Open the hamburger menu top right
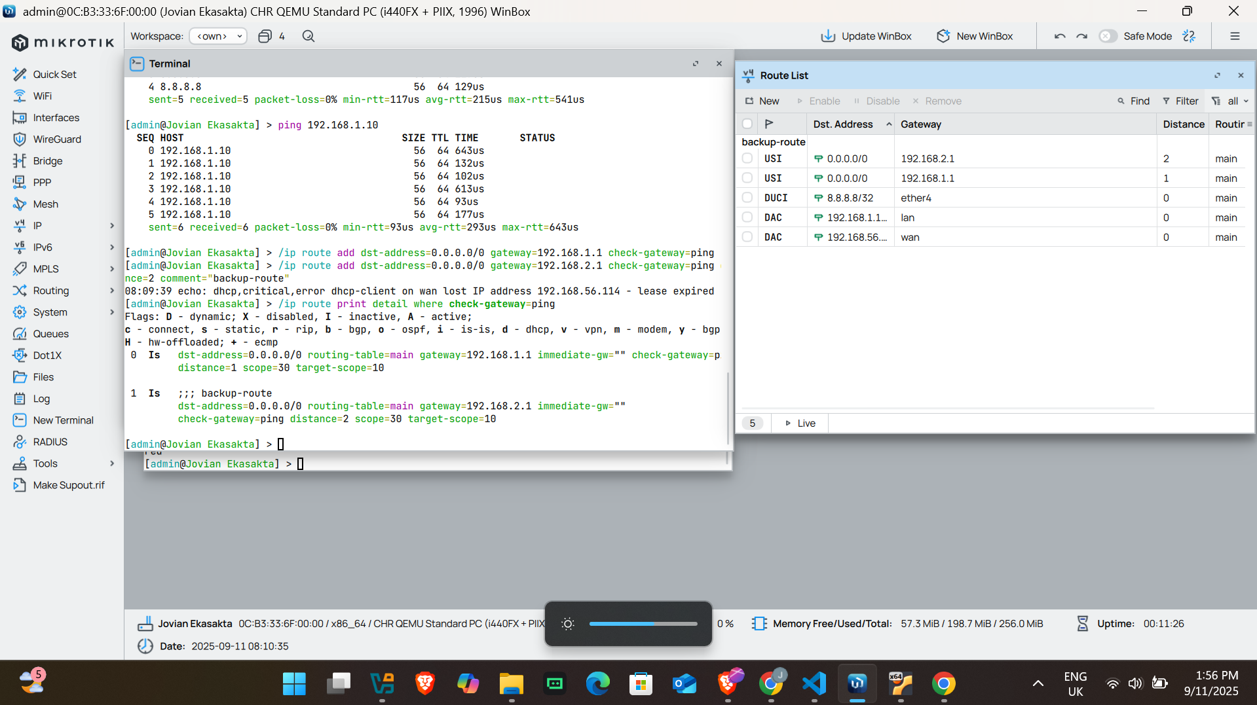The height and width of the screenshot is (705, 1257). pos(1235,36)
